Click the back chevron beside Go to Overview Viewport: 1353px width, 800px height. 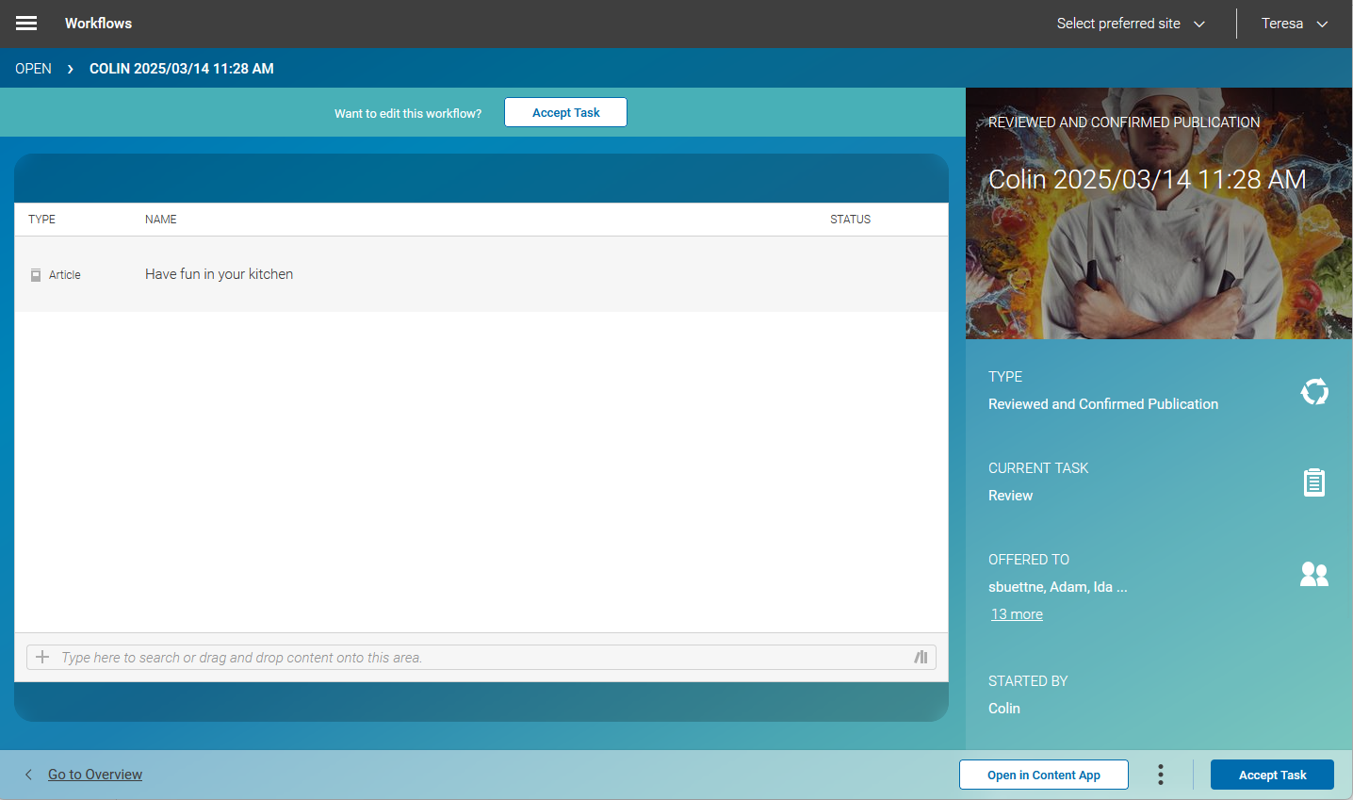[x=27, y=774]
